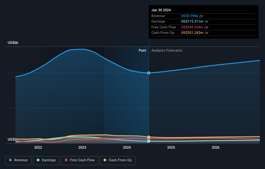Viewport: 265px width, 169px height.
Task: Click the US$0 y-axis label
Action: pyautogui.click(x=12, y=139)
